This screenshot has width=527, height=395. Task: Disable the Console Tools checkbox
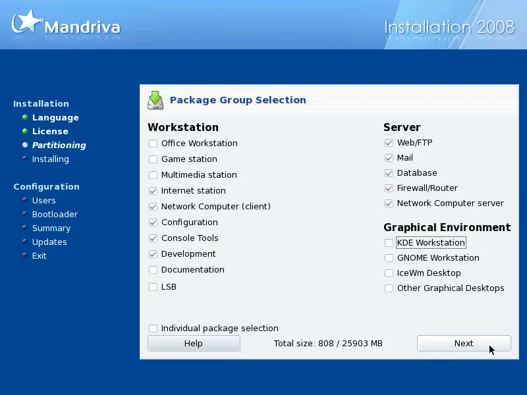coord(153,238)
